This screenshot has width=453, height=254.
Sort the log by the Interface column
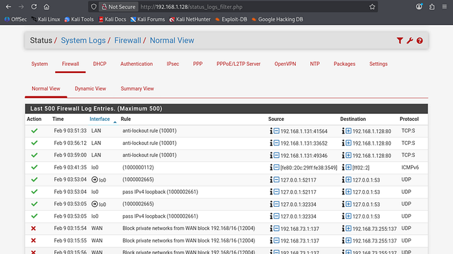pyautogui.click(x=100, y=119)
